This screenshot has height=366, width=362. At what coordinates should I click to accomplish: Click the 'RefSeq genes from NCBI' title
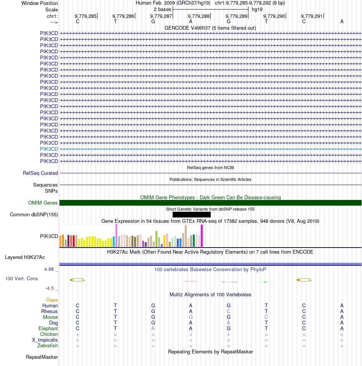click(x=210, y=168)
